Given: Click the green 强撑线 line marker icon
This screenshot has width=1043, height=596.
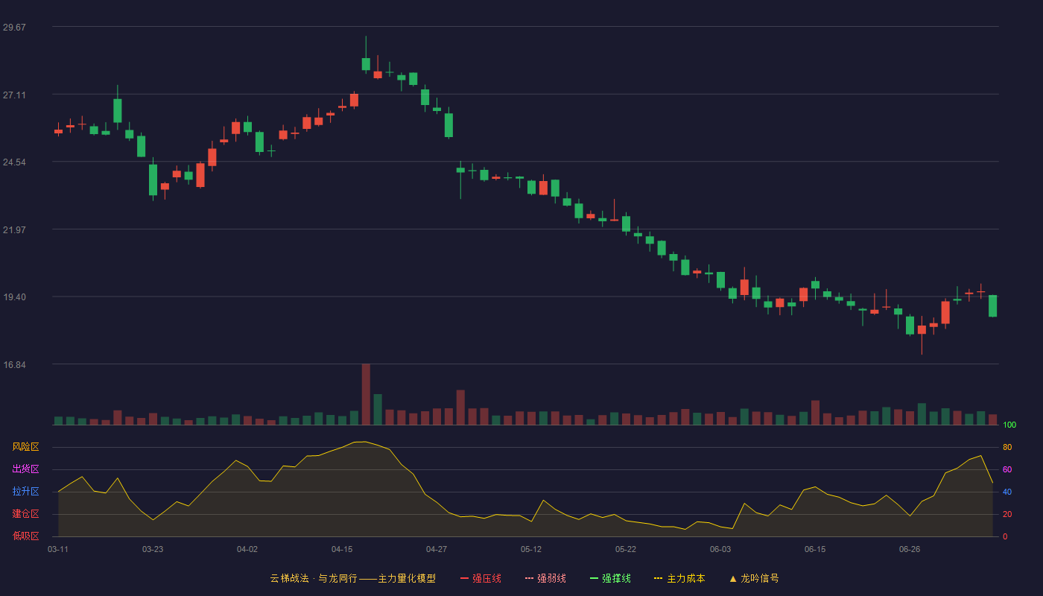Looking at the screenshot, I should point(594,578).
